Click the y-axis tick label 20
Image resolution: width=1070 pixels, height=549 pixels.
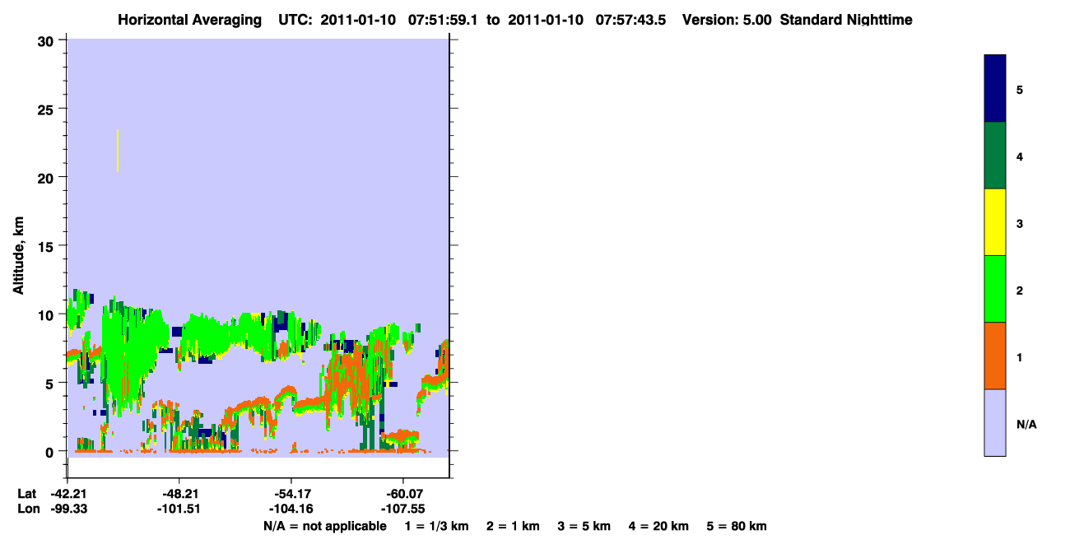point(46,177)
